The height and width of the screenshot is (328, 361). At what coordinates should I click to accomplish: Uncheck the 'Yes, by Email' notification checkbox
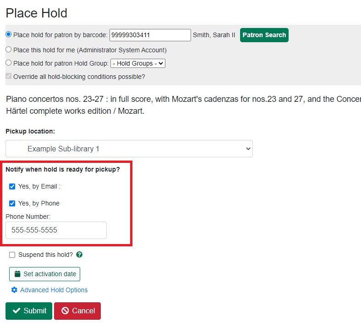click(x=12, y=186)
